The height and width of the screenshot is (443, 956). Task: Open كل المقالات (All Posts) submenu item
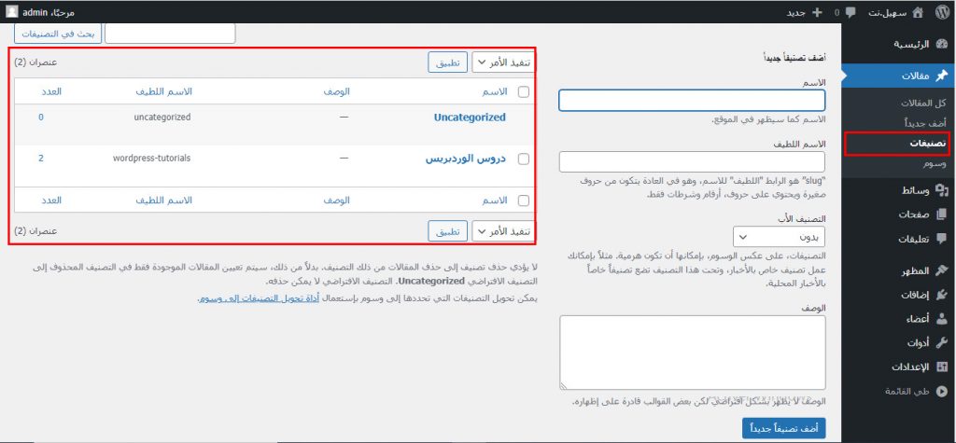click(922, 103)
